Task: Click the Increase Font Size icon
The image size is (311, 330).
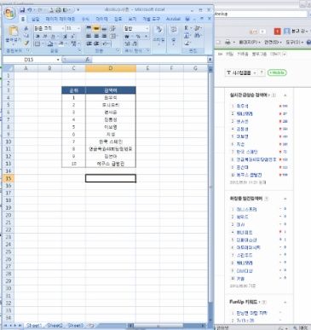Action: coord(66,37)
